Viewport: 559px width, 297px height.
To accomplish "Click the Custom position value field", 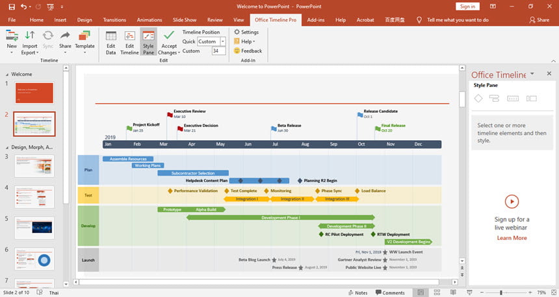I will coord(218,51).
